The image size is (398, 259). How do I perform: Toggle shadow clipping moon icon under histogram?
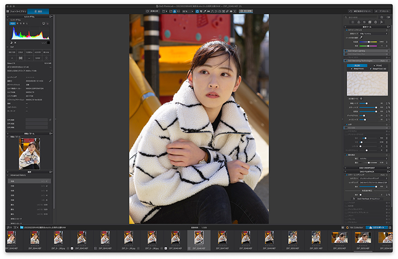pyautogui.click(x=11, y=43)
